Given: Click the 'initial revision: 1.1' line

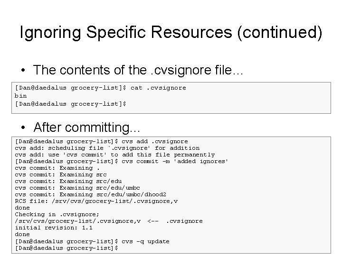Looking at the screenshot, I should click(54, 228).
